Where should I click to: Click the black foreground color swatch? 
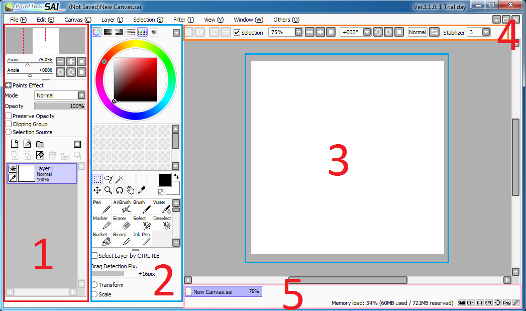(164, 179)
